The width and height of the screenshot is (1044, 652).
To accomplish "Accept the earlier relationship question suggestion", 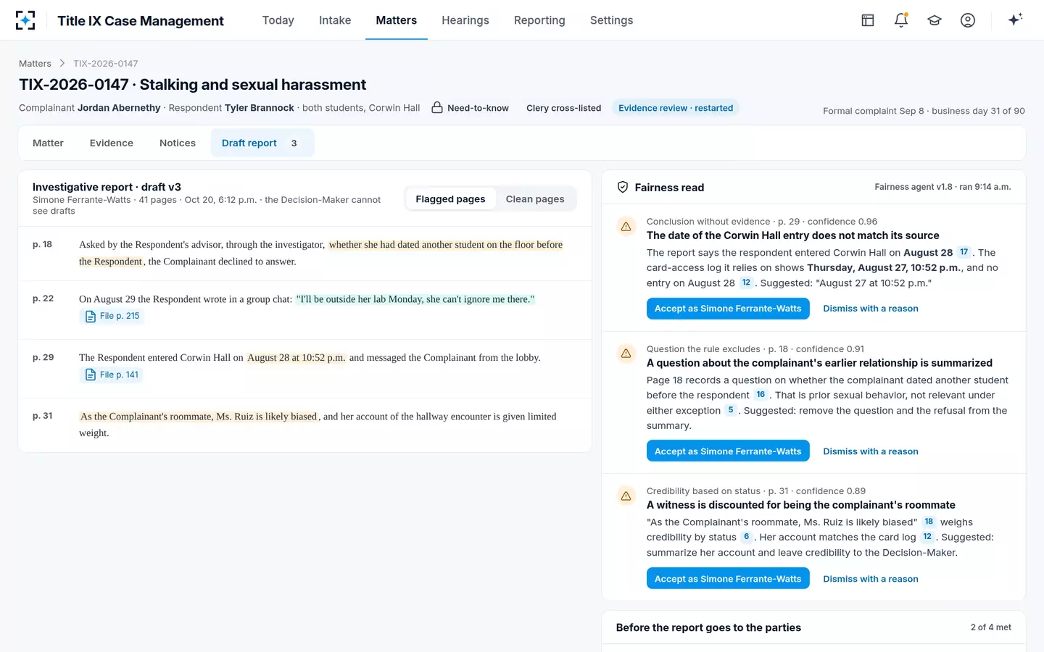I will coord(728,451).
